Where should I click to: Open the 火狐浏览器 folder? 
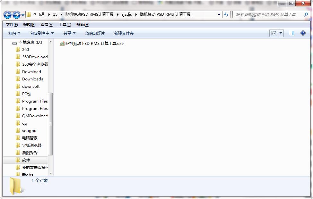tap(32, 145)
